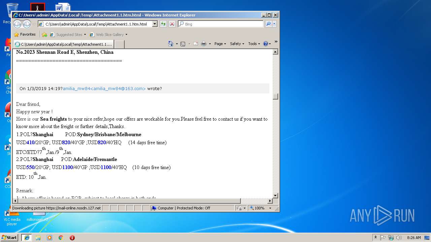Click the vertical scrollbar up arrow

click(275, 52)
